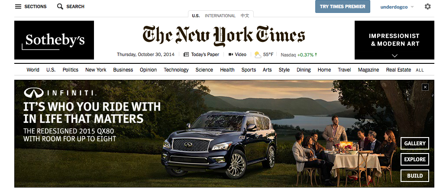The image size is (443, 191).
Task: Show ALL sections in the navigation bar
Action: tap(420, 70)
